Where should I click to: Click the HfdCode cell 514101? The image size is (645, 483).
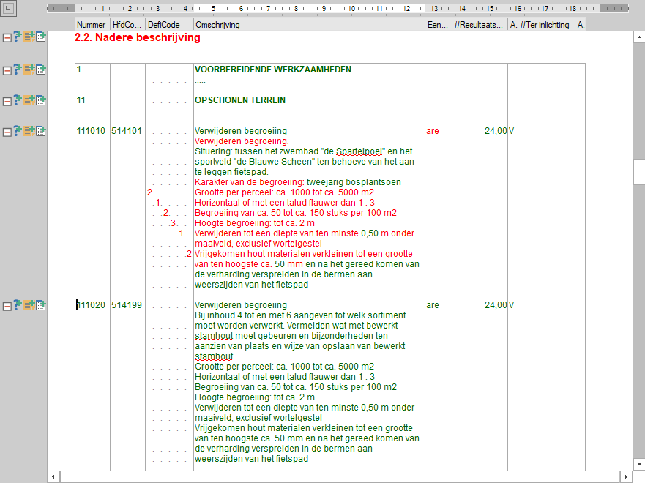[x=127, y=131]
